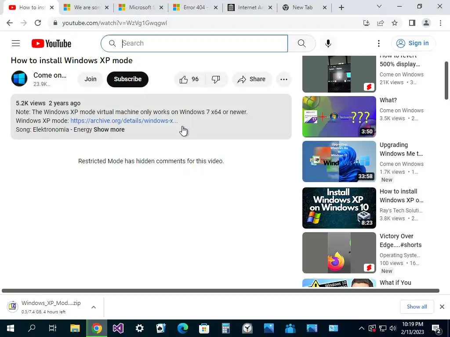Switch to Error 404 tab
This screenshot has height=337, width=450.
(195, 7)
